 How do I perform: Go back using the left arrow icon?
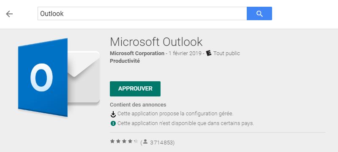[9, 14]
